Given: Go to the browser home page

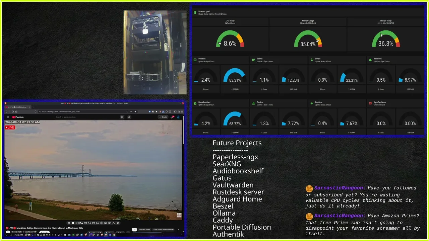Looking at the screenshot, I should tap(16, 111).
